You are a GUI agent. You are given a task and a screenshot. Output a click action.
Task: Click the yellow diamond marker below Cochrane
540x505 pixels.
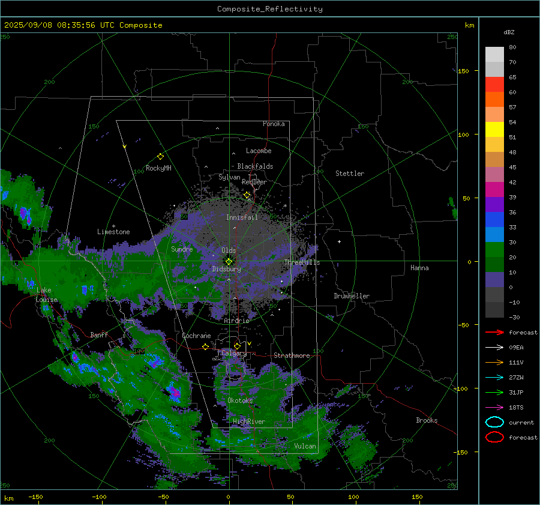[x=206, y=346]
